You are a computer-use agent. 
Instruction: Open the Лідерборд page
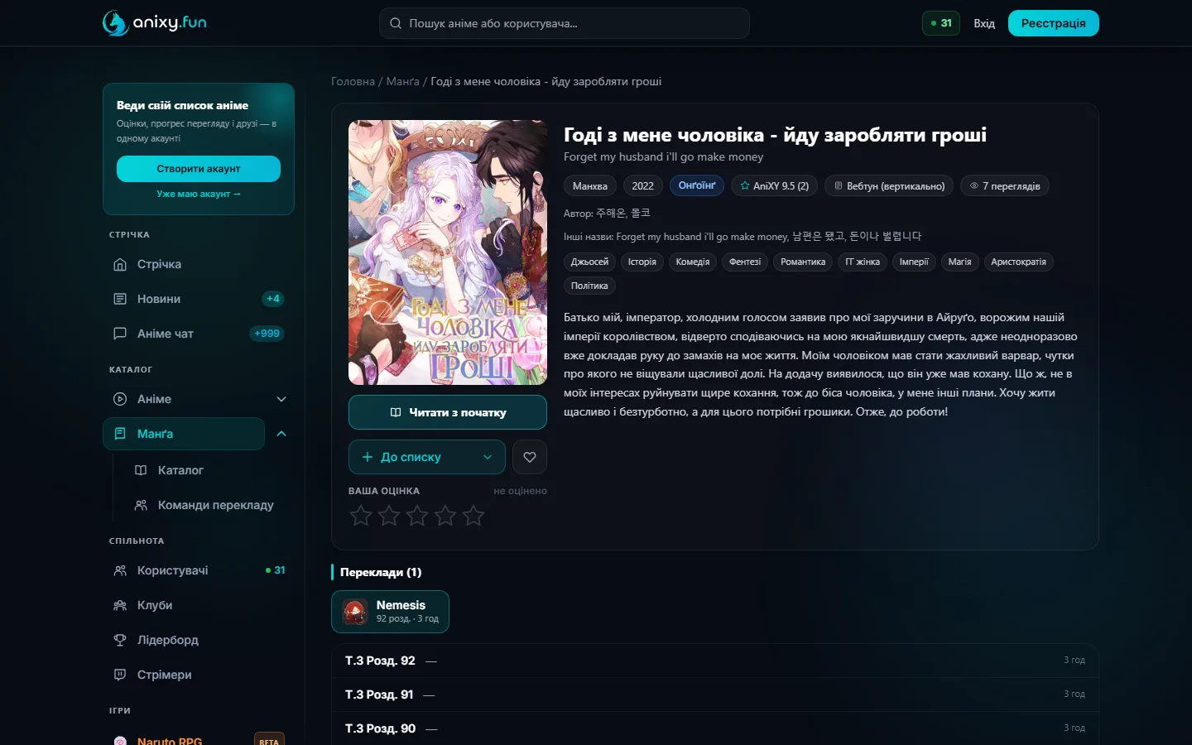pos(199,640)
